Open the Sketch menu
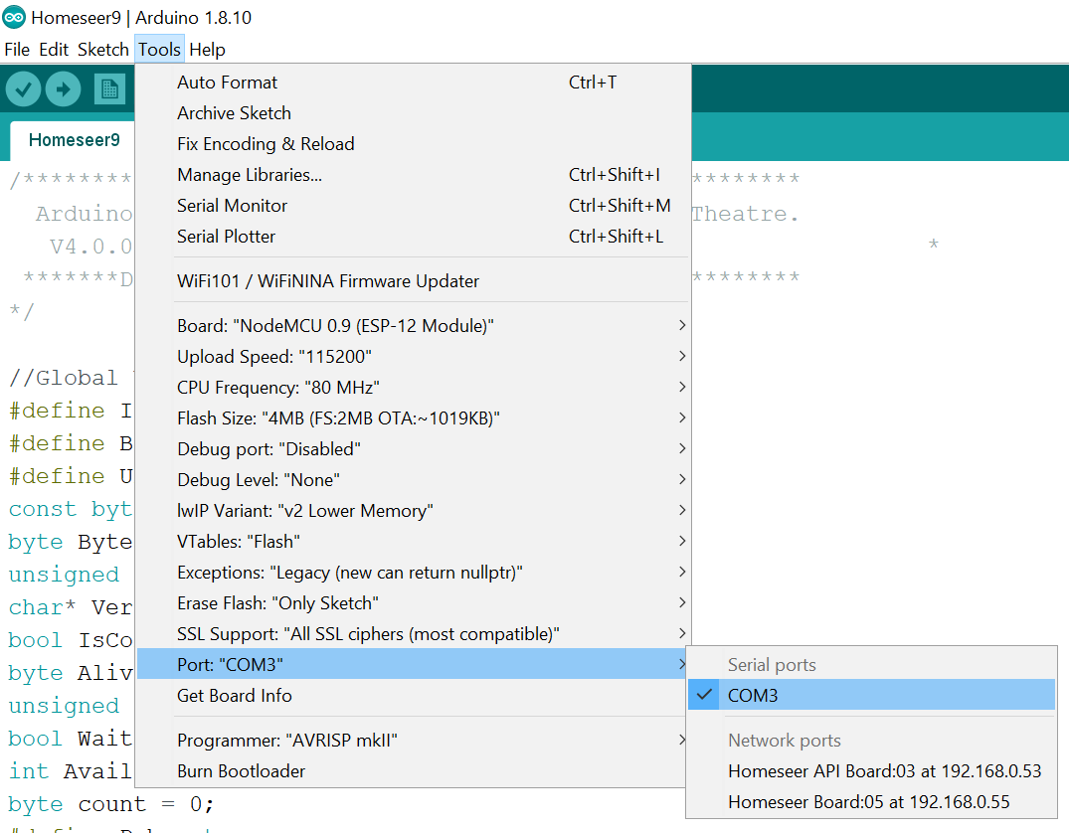 102,49
